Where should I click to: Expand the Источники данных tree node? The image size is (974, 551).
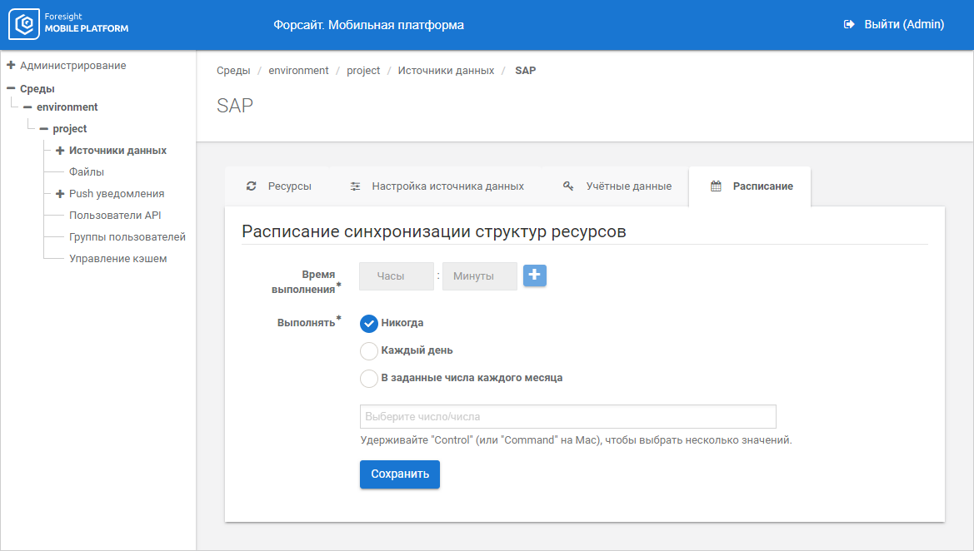[60, 151]
